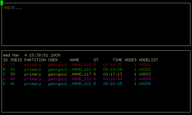The height and width of the screenshot is (115, 192).
Task: Select job ID 38 in the green row
Action: click(x=12, y=70)
